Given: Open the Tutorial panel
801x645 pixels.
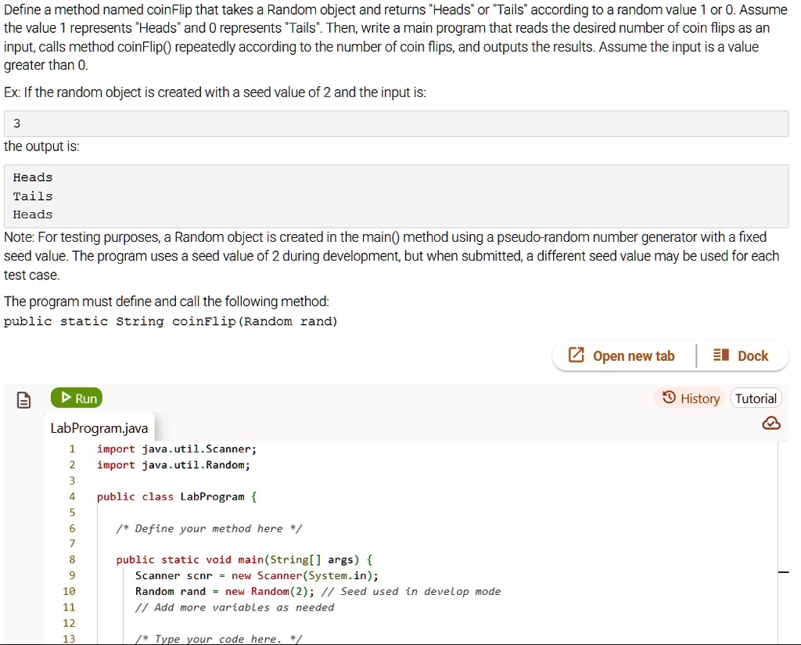Looking at the screenshot, I should click(755, 398).
